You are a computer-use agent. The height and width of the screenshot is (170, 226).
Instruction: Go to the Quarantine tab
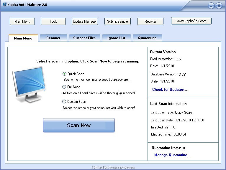[147, 38]
